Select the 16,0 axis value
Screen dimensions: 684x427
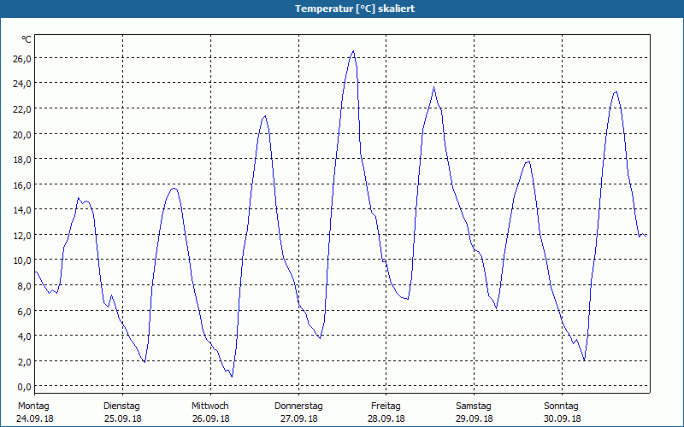(x=22, y=184)
